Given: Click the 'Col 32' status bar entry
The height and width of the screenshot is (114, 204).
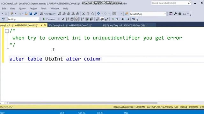Looking at the screenshot, I should (x=82, y=113).
